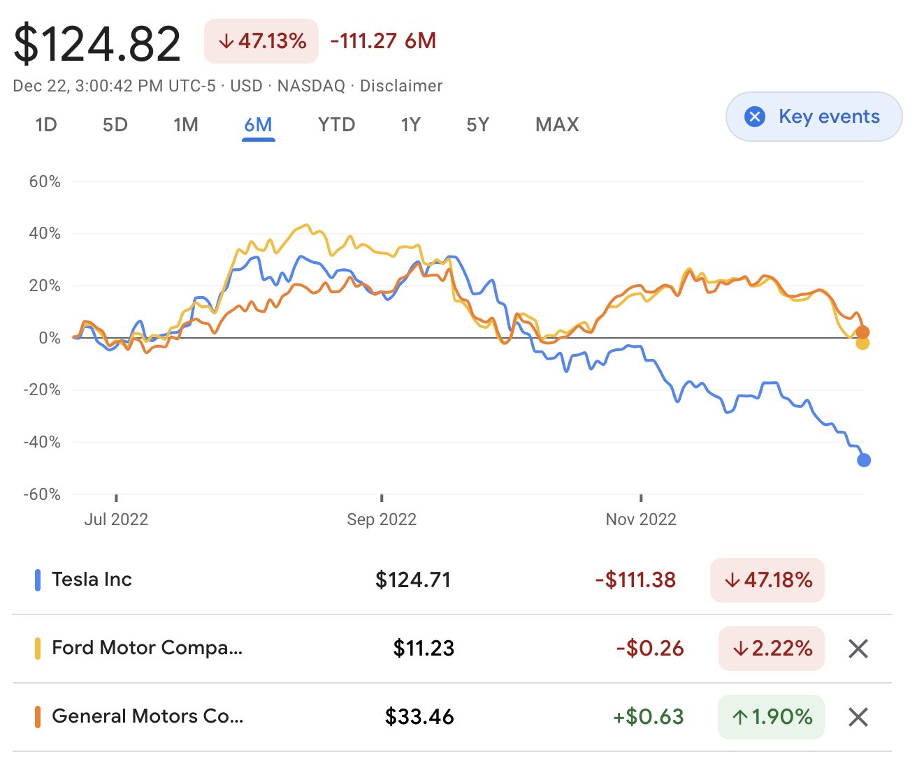This screenshot has width=924, height=768.
Task: Select the 5D time range
Action: tap(115, 125)
